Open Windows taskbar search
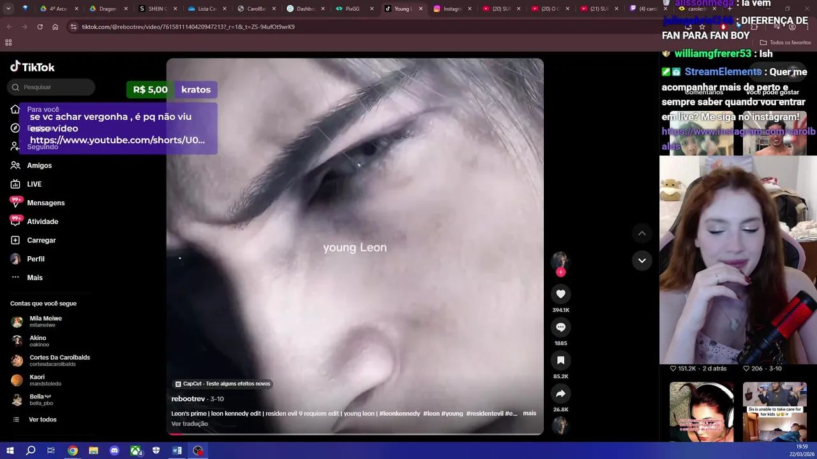 pyautogui.click(x=31, y=451)
